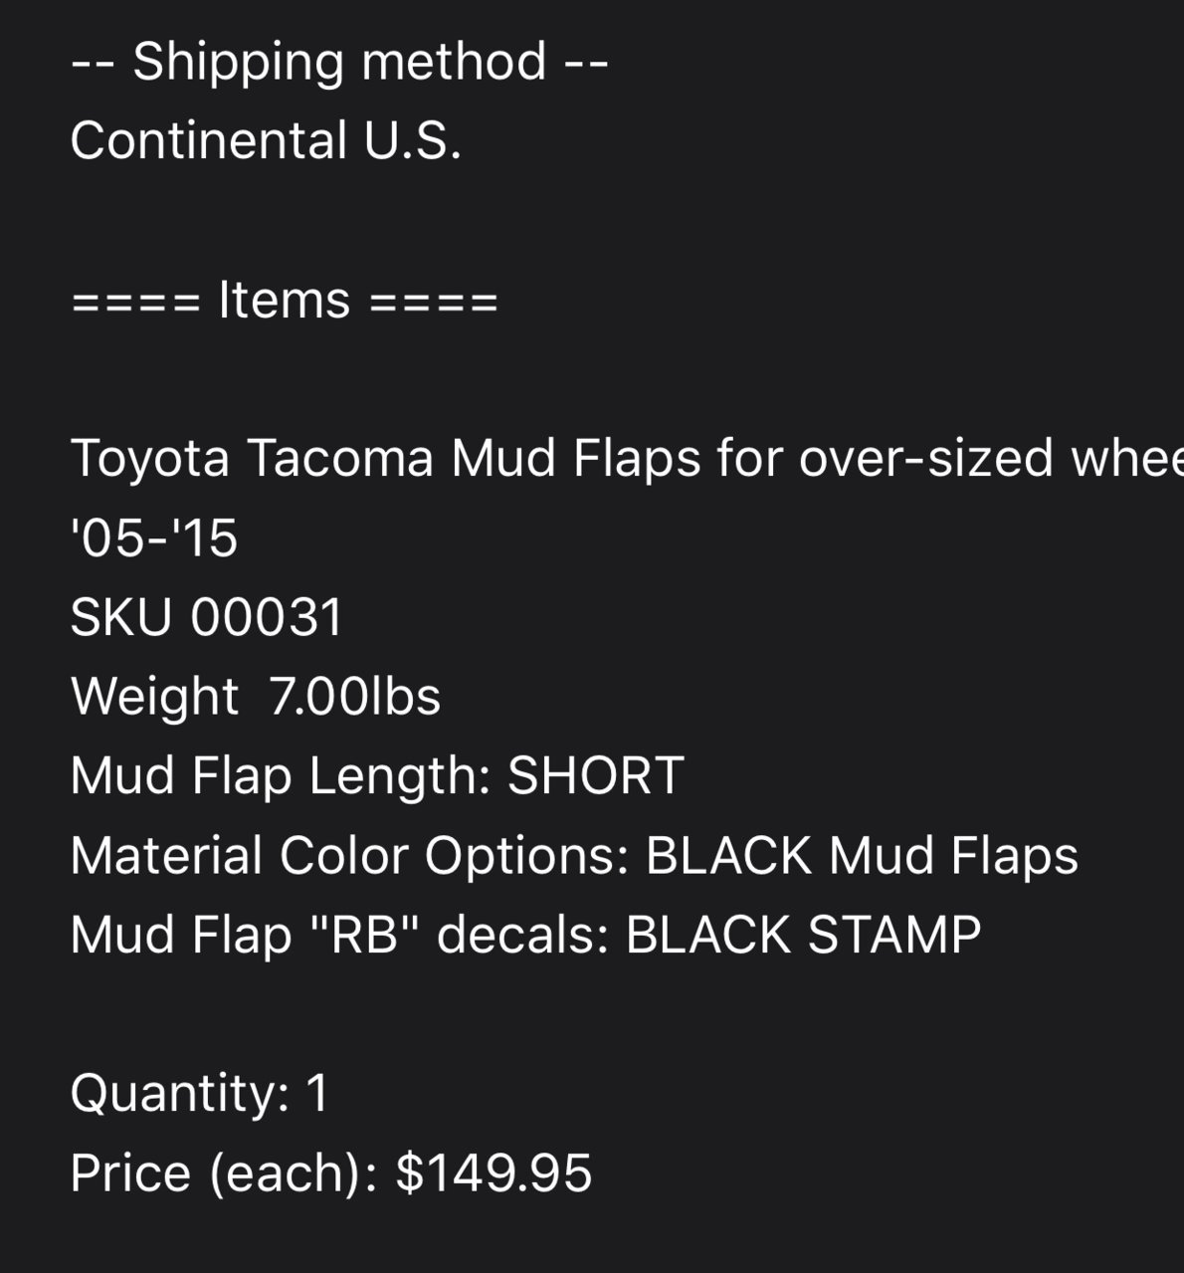The height and width of the screenshot is (1273, 1184).
Task: Click the 7.00lbs weight value
Action: (x=355, y=697)
